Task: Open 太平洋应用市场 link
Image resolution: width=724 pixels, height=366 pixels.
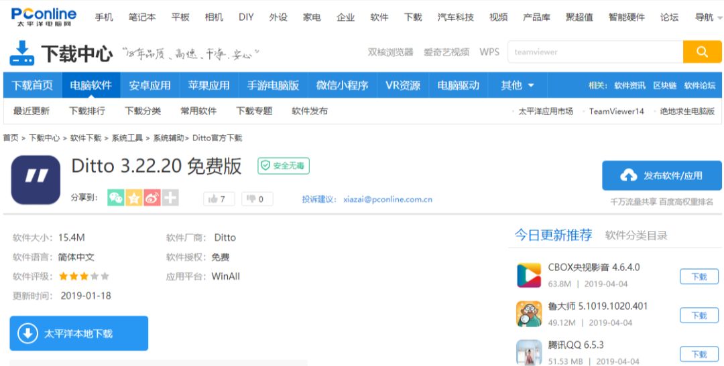Action: 546,111
